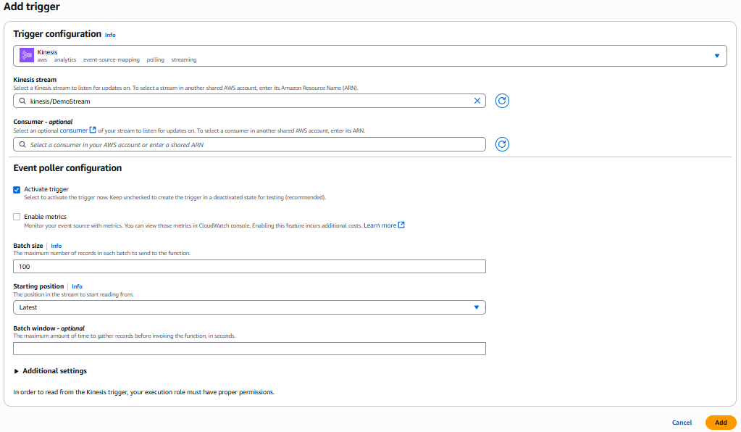Follow the consumer documentation link
The image size is (741, 432).
point(73,130)
